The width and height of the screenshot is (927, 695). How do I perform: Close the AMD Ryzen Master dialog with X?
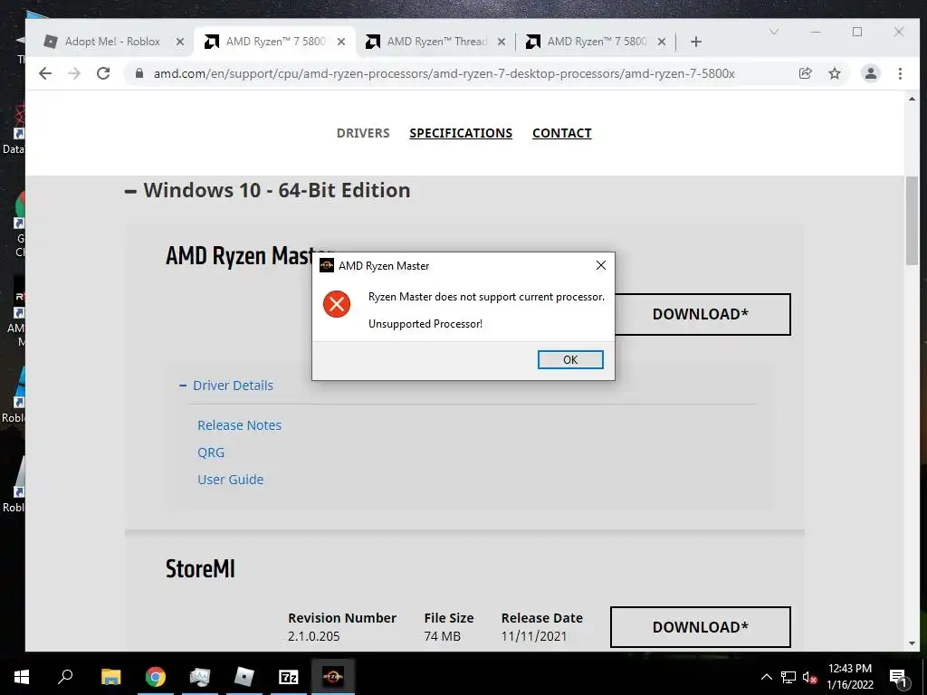601,265
